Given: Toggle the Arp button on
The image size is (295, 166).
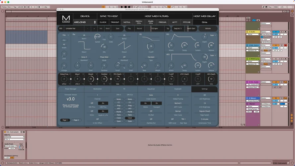Looking at the screenshot, I should pyautogui.click(x=64, y=40).
